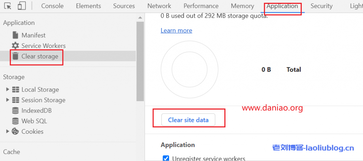
Task: Expand the Cookies tree node
Action: pyautogui.click(x=8, y=131)
